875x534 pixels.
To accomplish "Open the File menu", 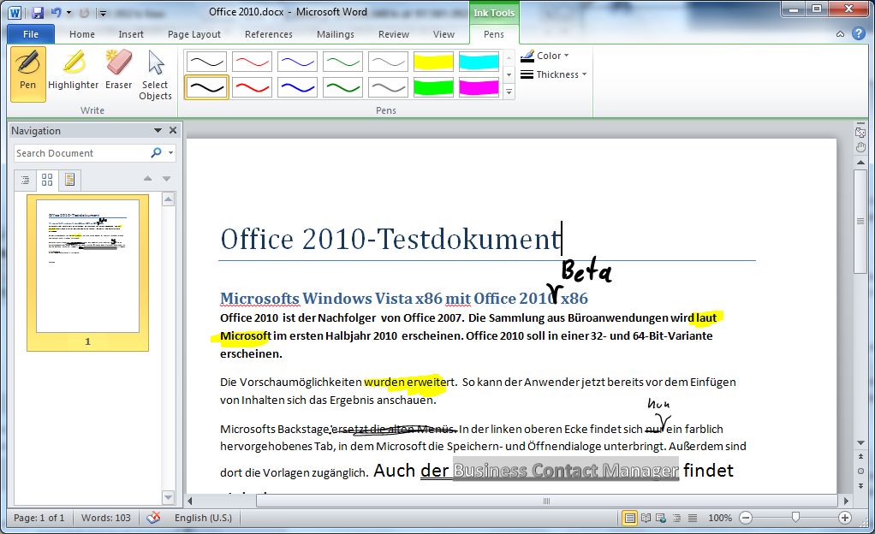I will click(30, 33).
